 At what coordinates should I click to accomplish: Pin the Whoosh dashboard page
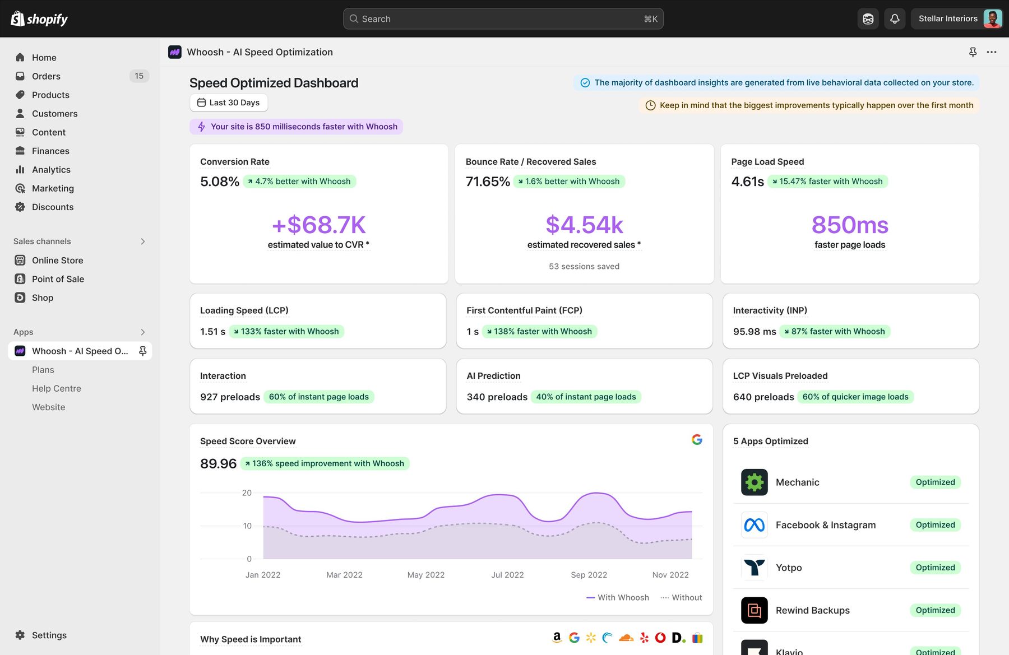[x=972, y=52]
